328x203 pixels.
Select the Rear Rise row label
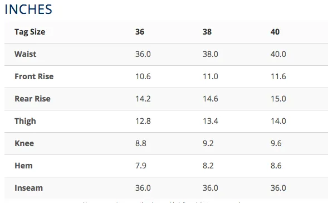coord(32,99)
